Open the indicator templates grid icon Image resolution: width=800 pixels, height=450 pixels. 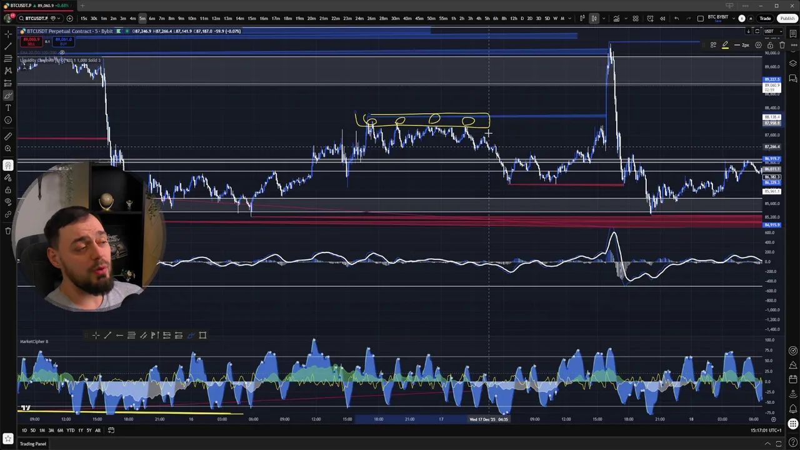pyautogui.click(x=636, y=18)
